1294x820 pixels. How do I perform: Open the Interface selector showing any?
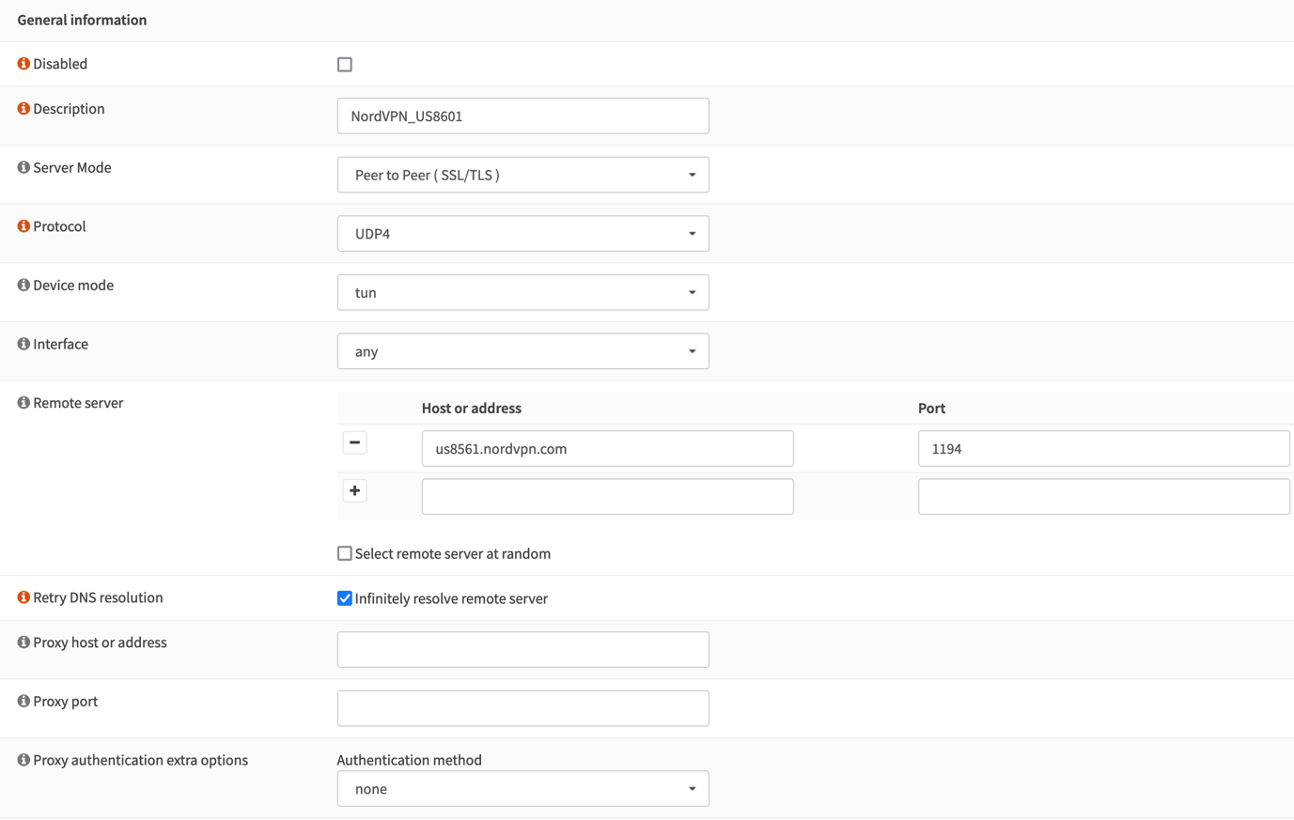[522, 350]
